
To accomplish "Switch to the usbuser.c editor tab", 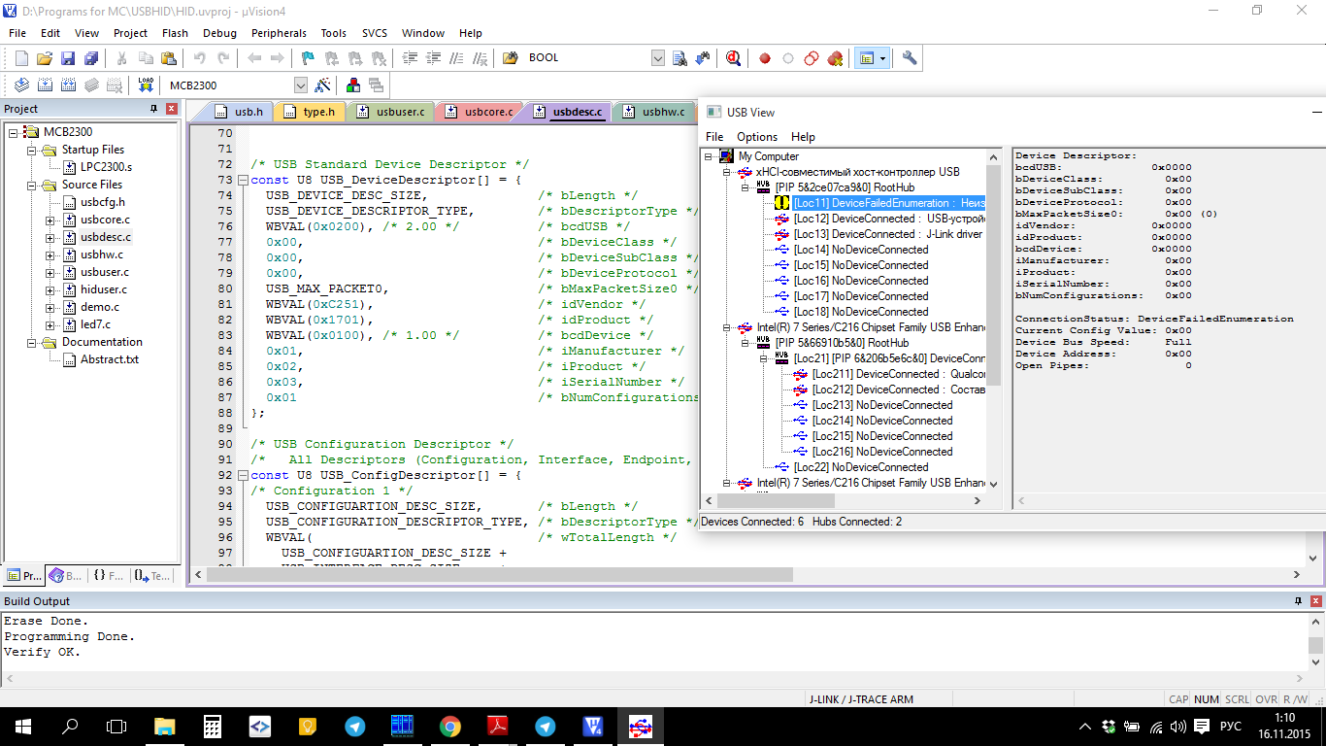I will tap(391, 112).
